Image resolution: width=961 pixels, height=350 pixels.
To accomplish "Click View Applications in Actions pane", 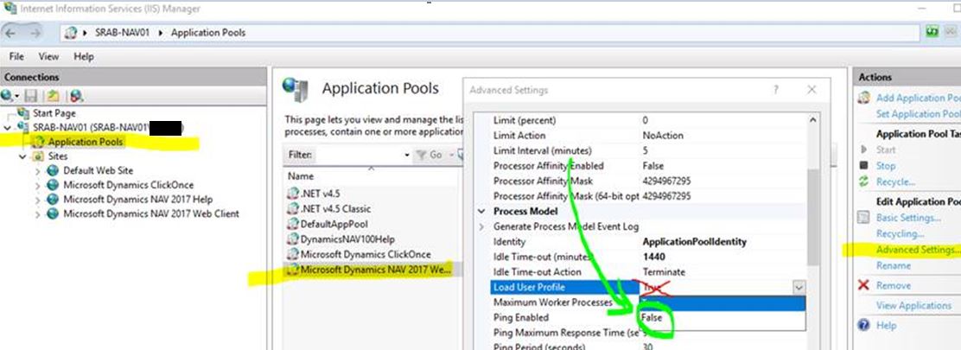I will pos(913,305).
